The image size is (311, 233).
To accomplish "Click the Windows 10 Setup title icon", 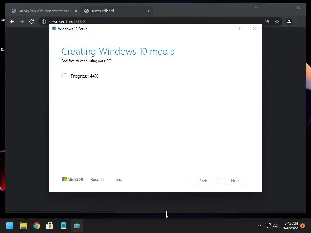I will [x=54, y=28].
